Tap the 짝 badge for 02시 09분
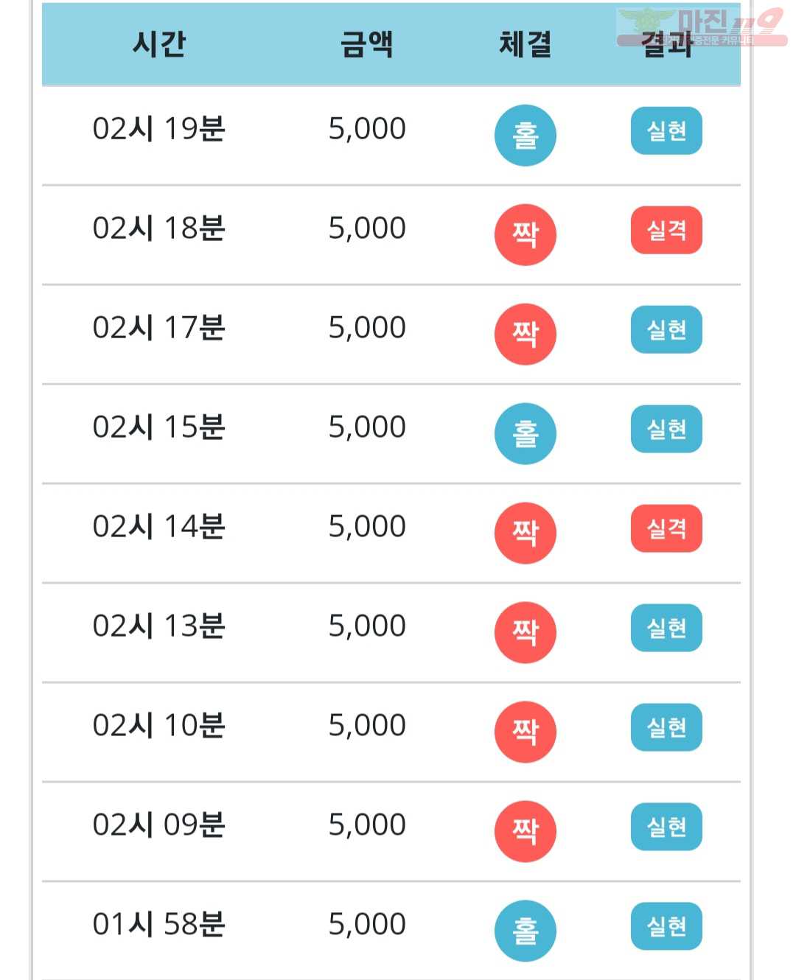The width and height of the screenshot is (796, 980). pyautogui.click(x=525, y=831)
